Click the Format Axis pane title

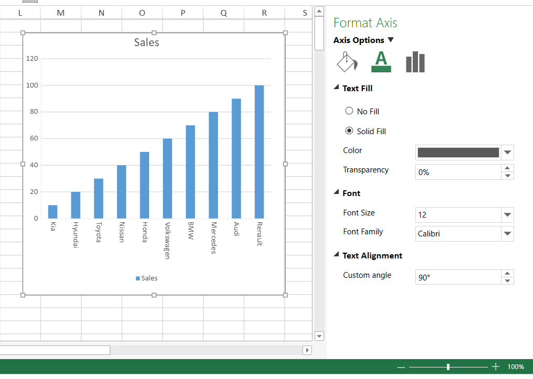[365, 23]
